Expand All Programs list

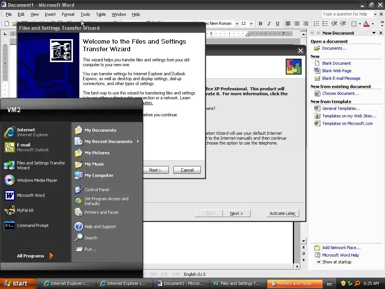35,256
